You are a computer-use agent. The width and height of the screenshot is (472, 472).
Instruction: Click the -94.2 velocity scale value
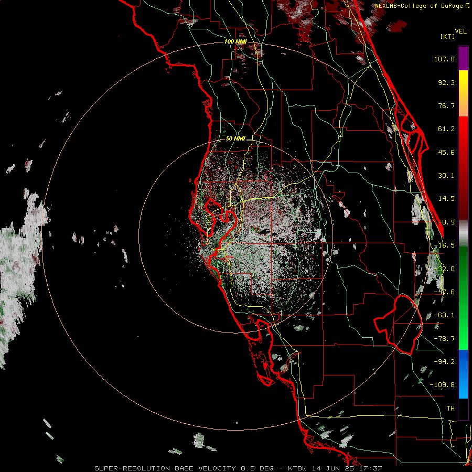[x=444, y=362]
